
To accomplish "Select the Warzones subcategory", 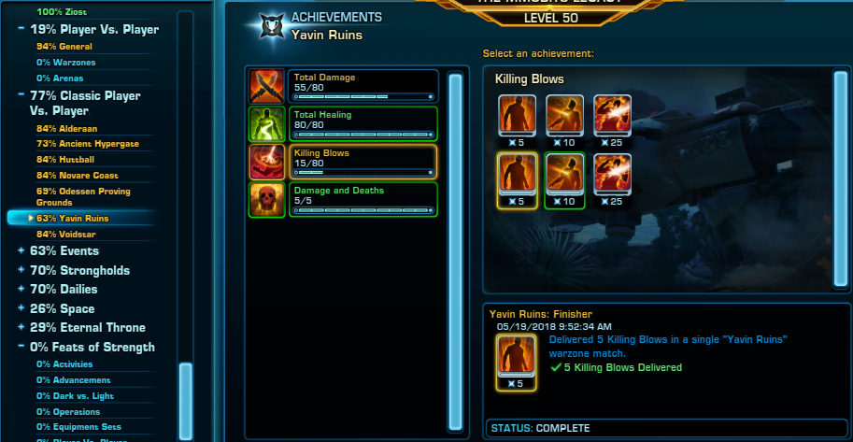I will click(x=65, y=63).
